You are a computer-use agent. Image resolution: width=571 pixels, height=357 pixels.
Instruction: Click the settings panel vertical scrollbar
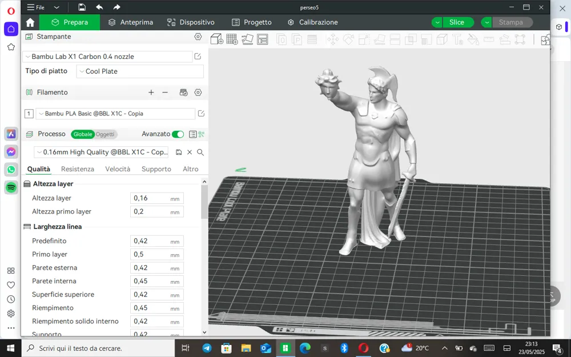[x=204, y=202]
